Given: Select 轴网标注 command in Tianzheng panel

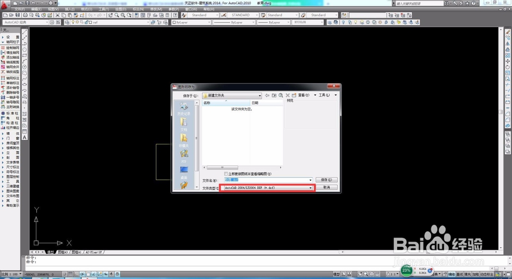Looking at the screenshot, I should [10, 78].
